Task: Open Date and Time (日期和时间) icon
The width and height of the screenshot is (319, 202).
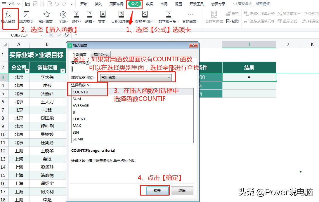Action: click(x=121, y=14)
